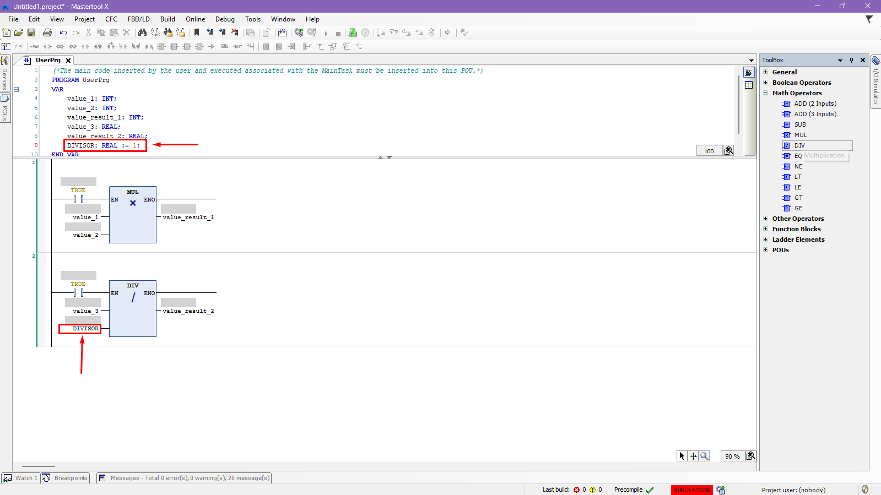Click the 90 % zoom level field
The height and width of the screenshot is (495, 881).
coord(732,456)
